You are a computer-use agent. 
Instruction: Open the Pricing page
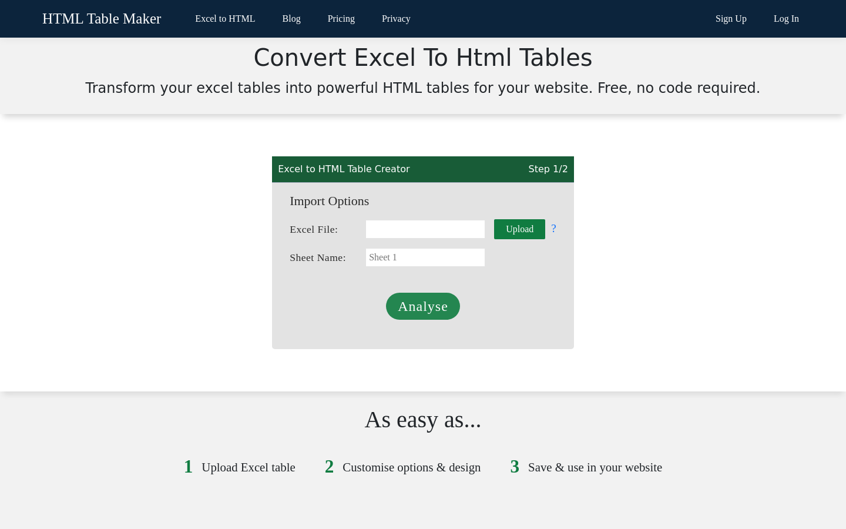341,19
